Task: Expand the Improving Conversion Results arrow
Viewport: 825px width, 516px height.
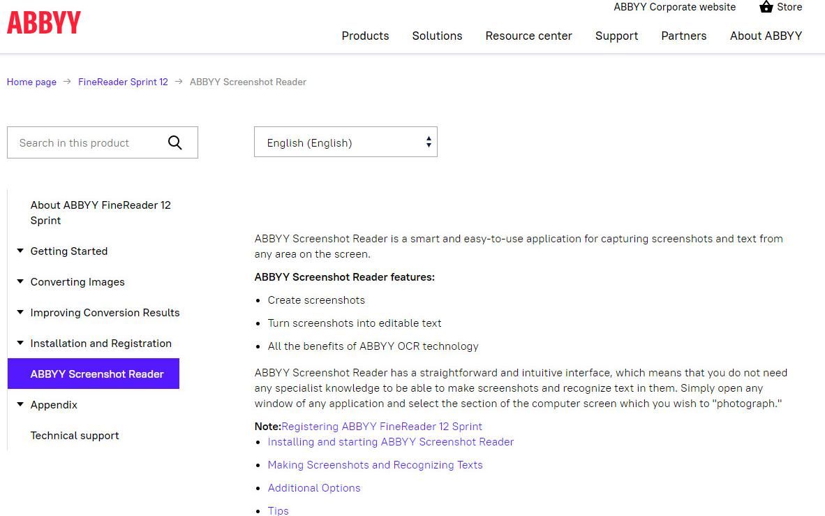Action: (20, 311)
